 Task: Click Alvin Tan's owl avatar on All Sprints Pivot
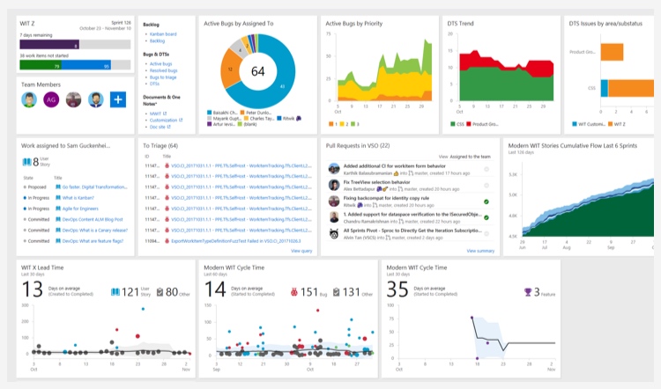point(334,233)
